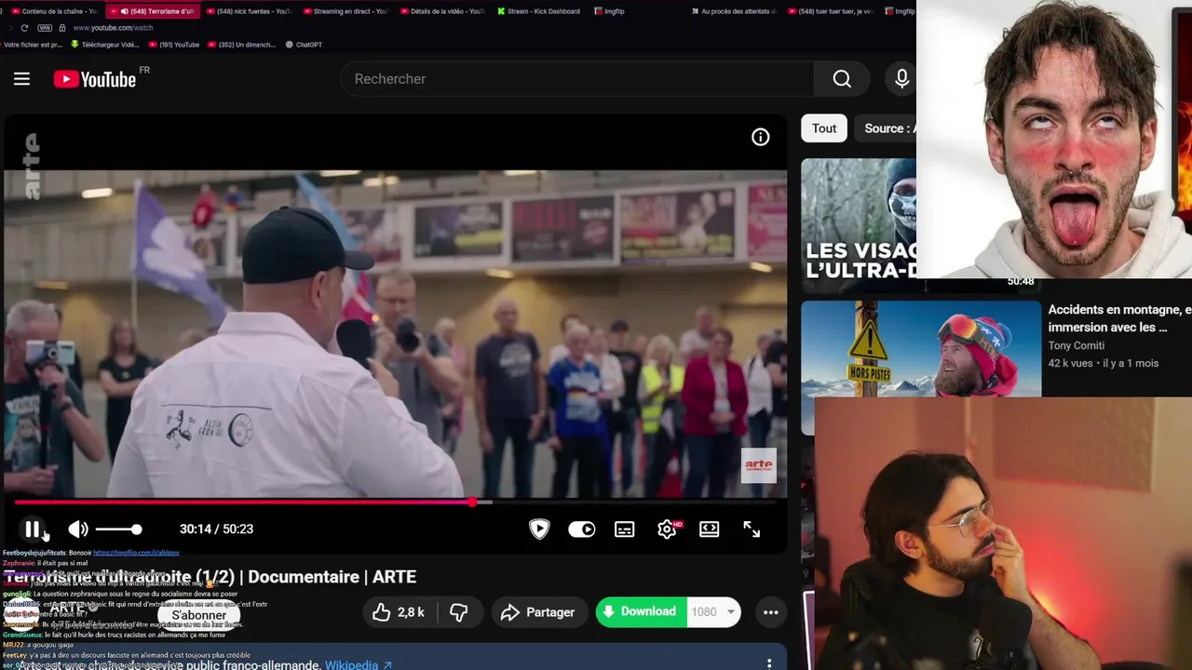Switch to the Au procès des attentats tab

click(x=733, y=11)
